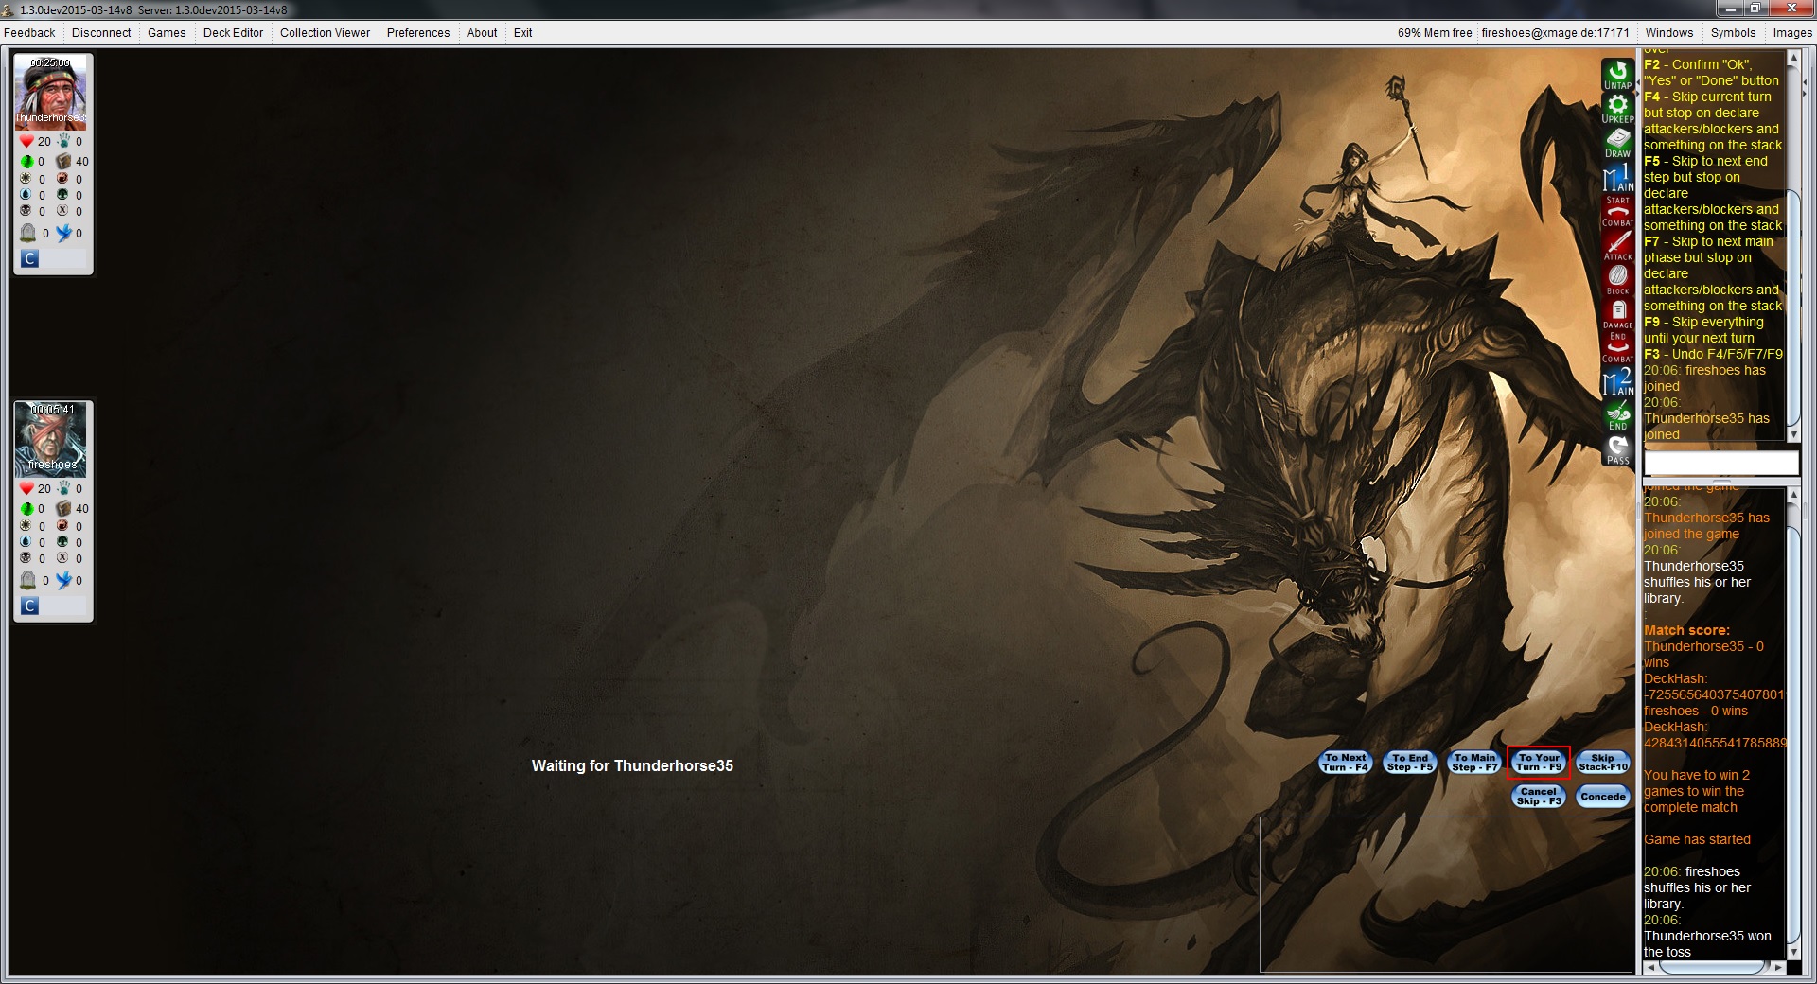Focus the chat message input field
Screen dimensions: 1817x984
pyautogui.click(x=1720, y=463)
